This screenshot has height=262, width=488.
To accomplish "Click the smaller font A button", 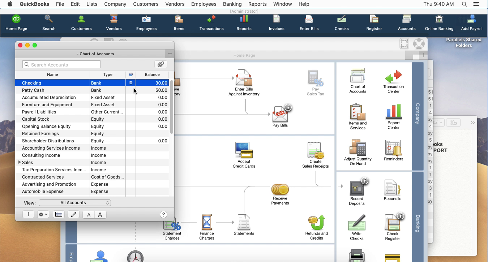I will (x=89, y=214).
